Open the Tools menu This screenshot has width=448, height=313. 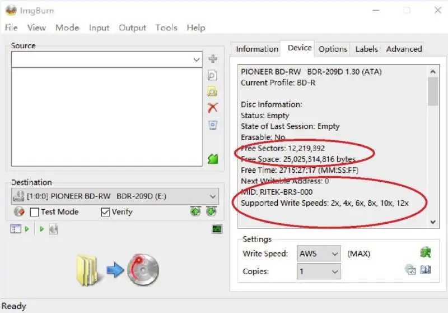point(166,27)
